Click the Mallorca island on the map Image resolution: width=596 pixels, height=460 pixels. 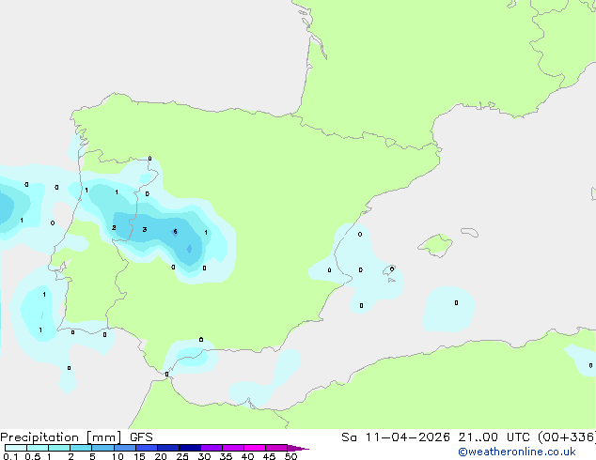(x=435, y=245)
